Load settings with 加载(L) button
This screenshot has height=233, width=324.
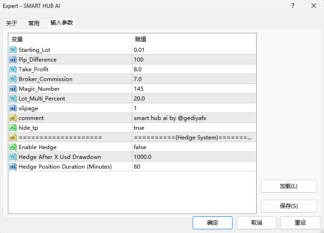coord(289,186)
